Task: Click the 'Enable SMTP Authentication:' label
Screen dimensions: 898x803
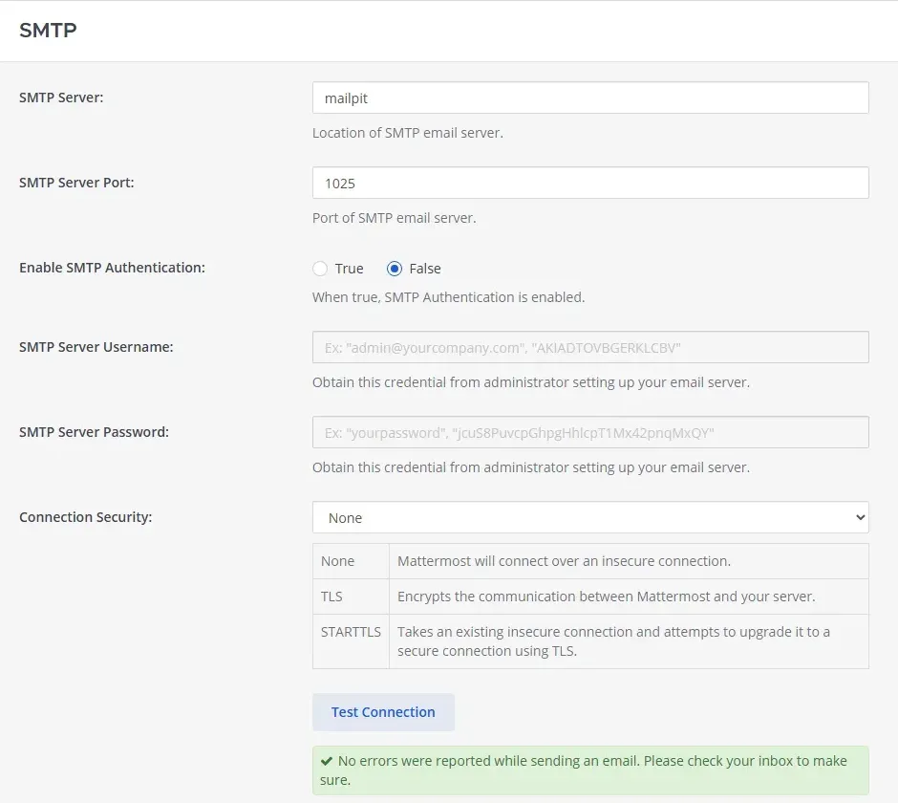Action: click(x=113, y=268)
